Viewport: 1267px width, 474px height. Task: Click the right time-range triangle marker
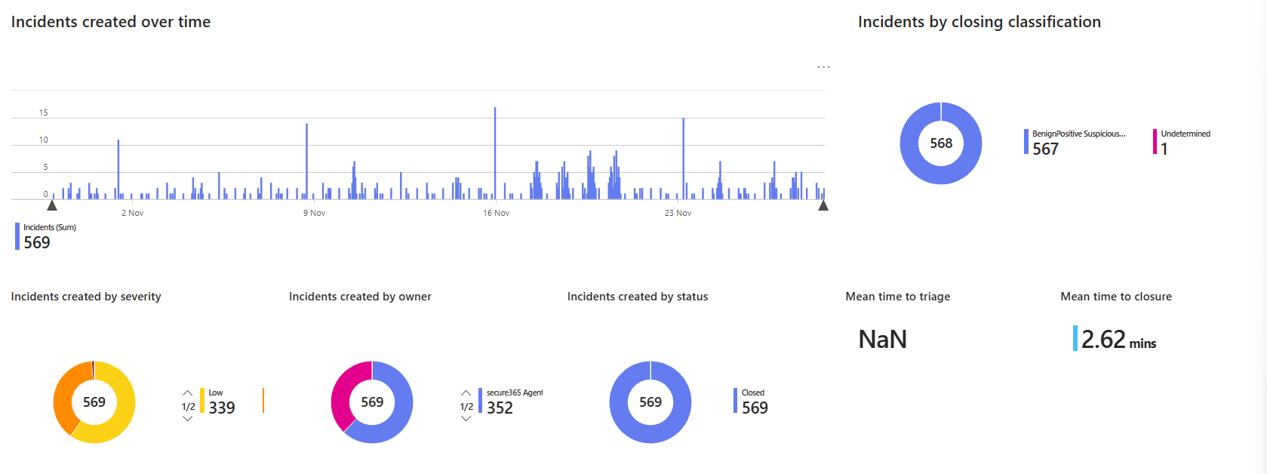coord(823,205)
